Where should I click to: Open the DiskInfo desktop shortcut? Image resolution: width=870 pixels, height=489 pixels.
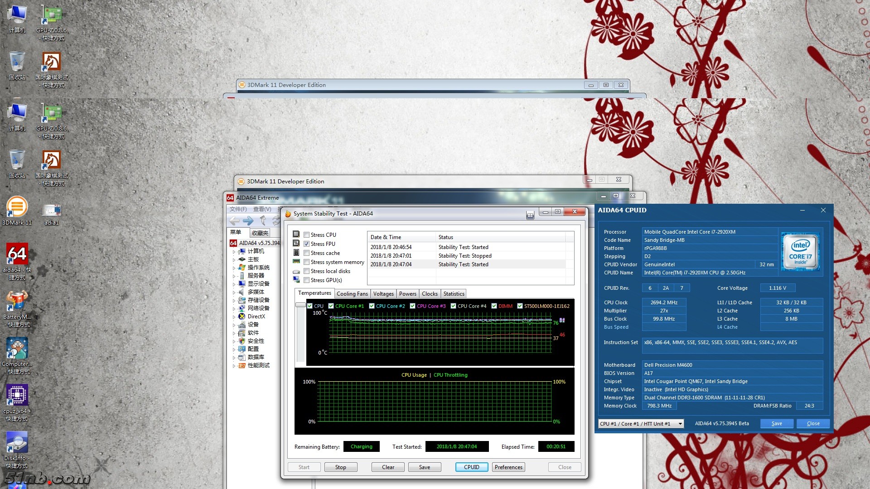click(17, 450)
